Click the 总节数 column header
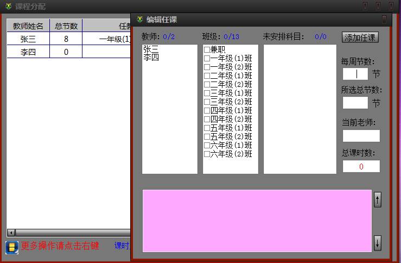Image resolution: width=401 pixels, height=263 pixels. coord(66,26)
